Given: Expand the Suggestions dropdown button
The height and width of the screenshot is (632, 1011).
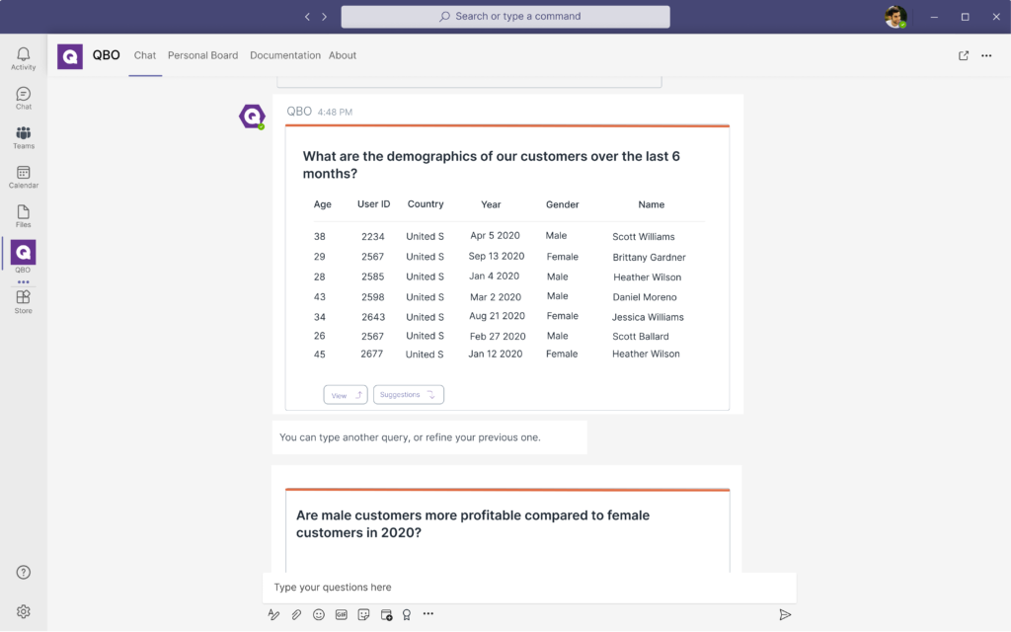Looking at the screenshot, I should click(408, 395).
